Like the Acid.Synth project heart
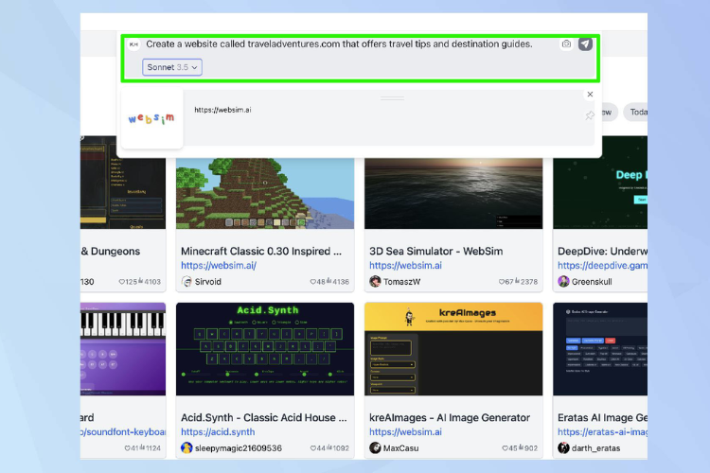The height and width of the screenshot is (473, 710). click(313, 448)
